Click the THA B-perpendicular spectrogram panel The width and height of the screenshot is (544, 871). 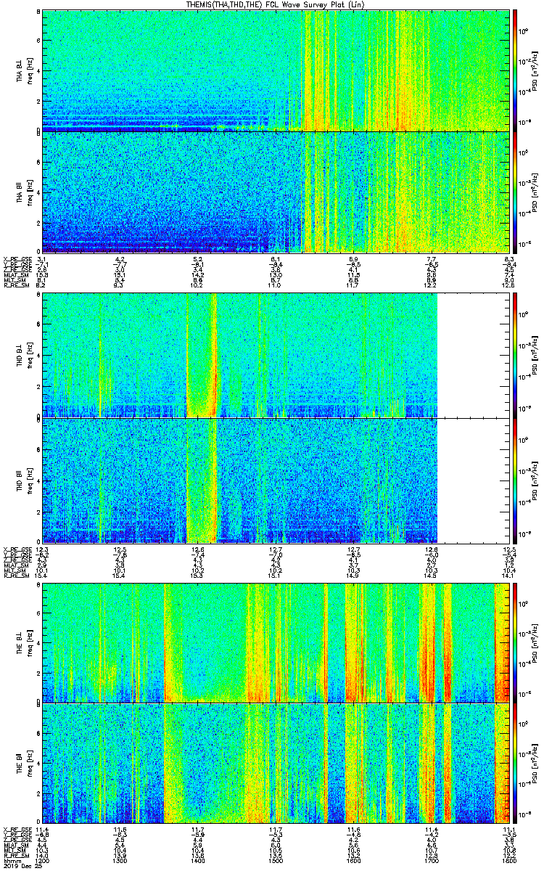tap(277, 70)
